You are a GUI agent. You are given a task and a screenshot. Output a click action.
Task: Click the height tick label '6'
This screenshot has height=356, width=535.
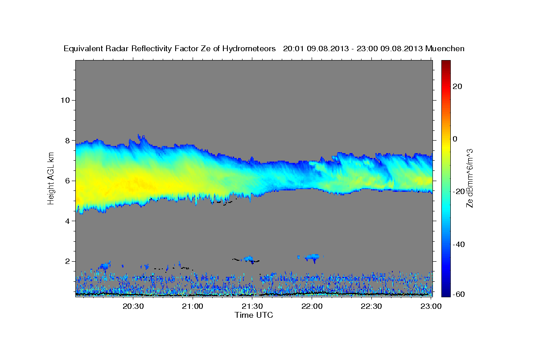(x=67, y=181)
